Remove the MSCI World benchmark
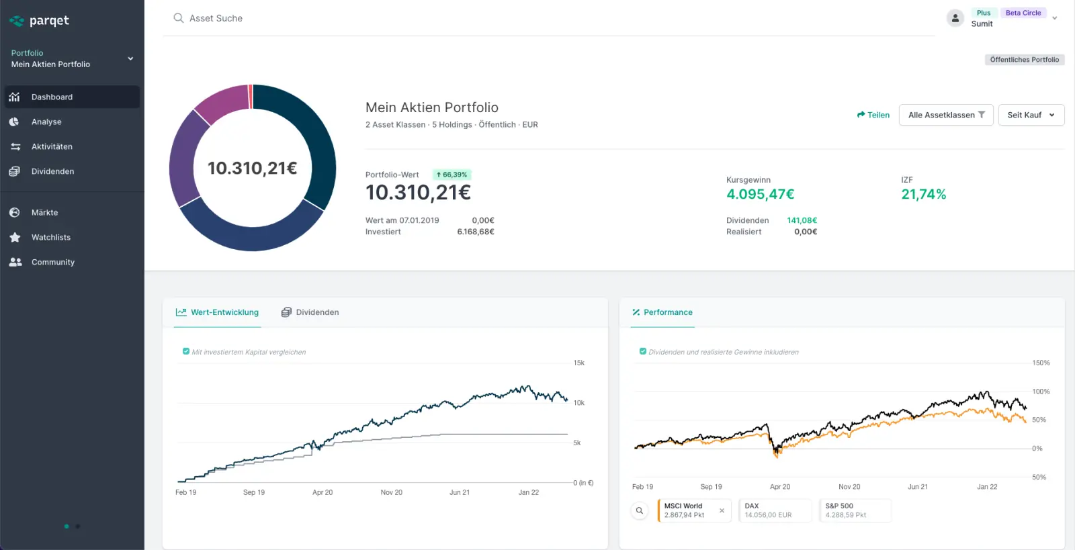Viewport: 1075px width, 550px height. coord(722,510)
